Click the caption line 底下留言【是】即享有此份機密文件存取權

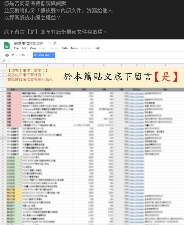coord(55,32)
